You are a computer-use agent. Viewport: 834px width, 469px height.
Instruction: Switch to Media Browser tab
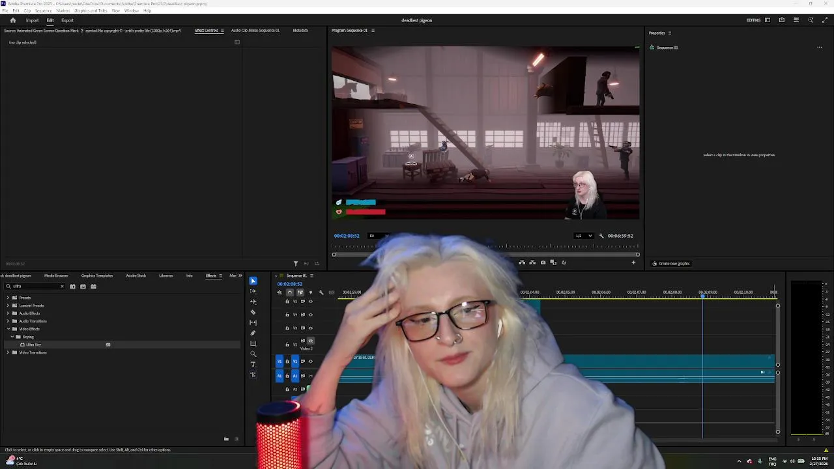56,276
